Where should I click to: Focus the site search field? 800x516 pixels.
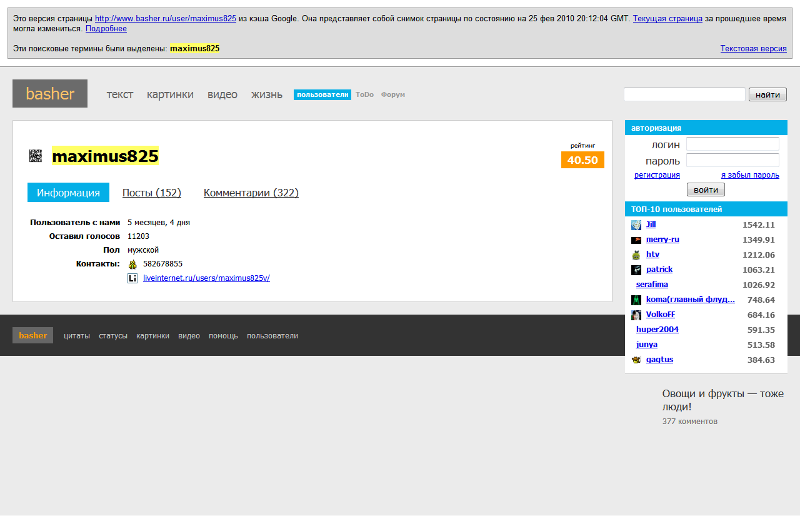point(684,94)
